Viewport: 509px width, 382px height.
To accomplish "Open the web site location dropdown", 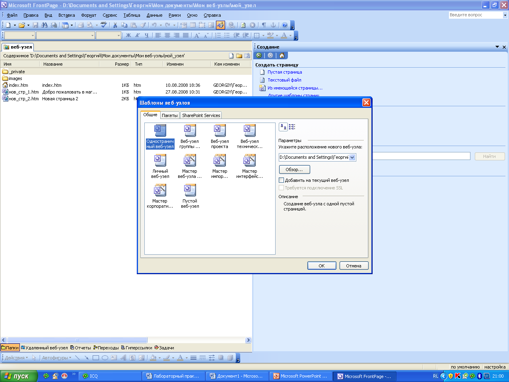I will pyautogui.click(x=352, y=157).
